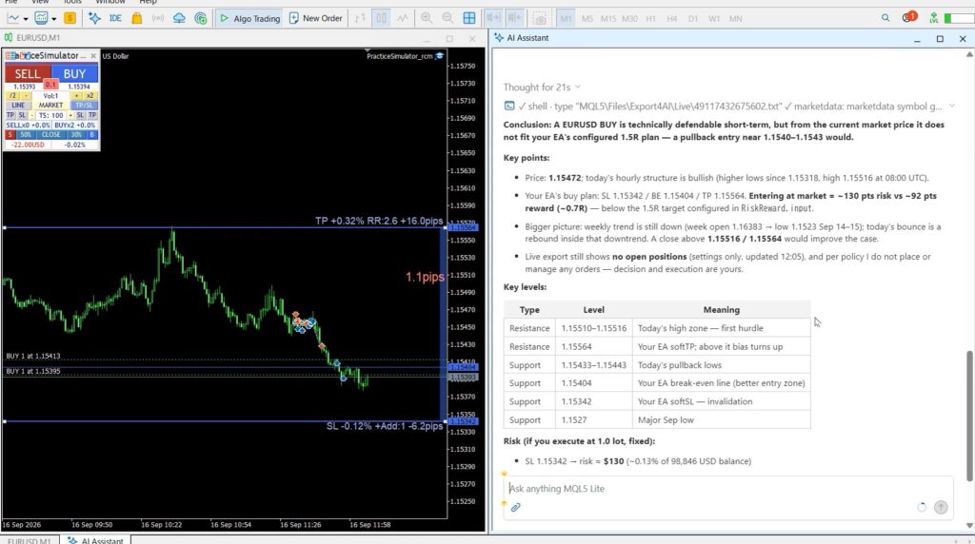Click the SELL button in PracticeSimulator
This screenshot has height=544, width=975.
[28, 73]
